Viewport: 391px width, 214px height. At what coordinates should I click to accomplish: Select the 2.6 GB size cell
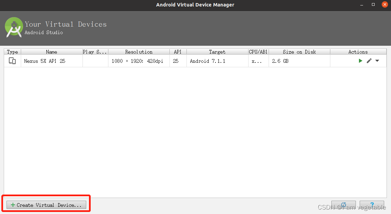299,61
